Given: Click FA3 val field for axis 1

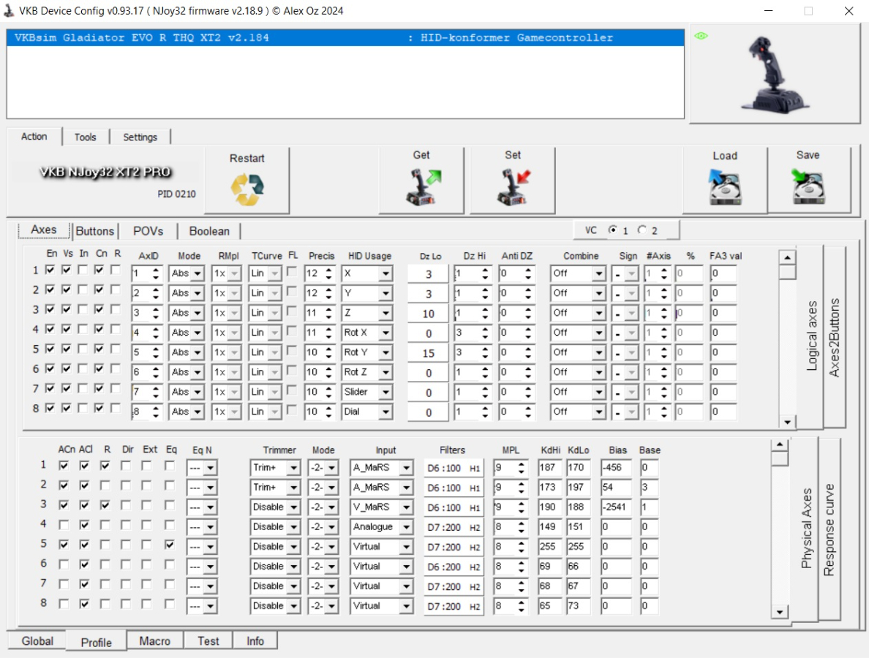Looking at the screenshot, I should [x=723, y=273].
